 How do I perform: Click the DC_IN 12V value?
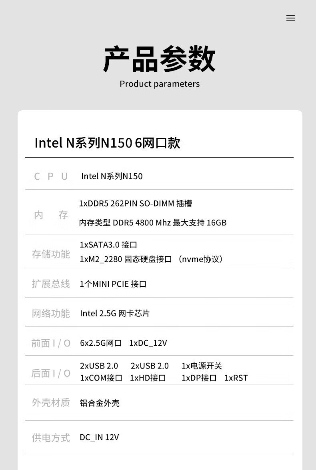[x=99, y=437]
